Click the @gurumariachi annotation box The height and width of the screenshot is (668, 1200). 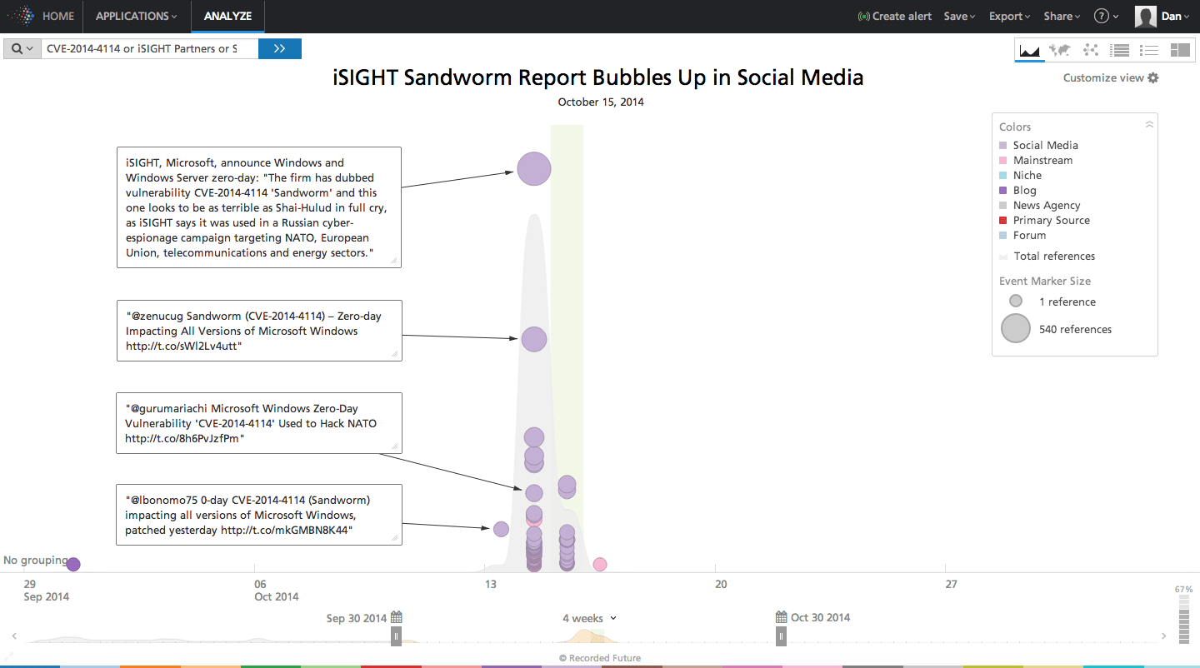click(259, 423)
